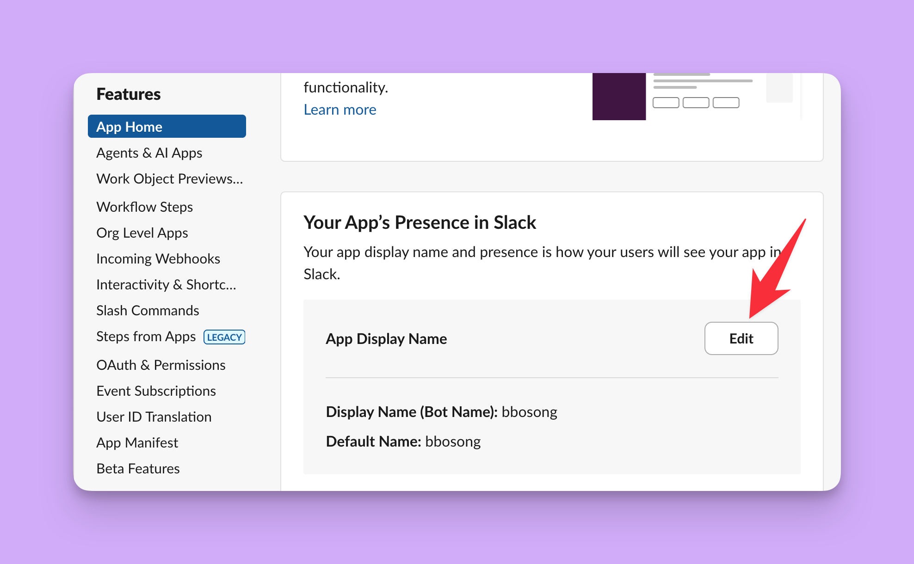Select Workflow Steps in Features list
The height and width of the screenshot is (564, 914).
pos(144,207)
